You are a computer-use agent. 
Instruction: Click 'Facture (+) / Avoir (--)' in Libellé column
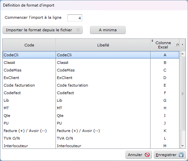tap(103, 131)
